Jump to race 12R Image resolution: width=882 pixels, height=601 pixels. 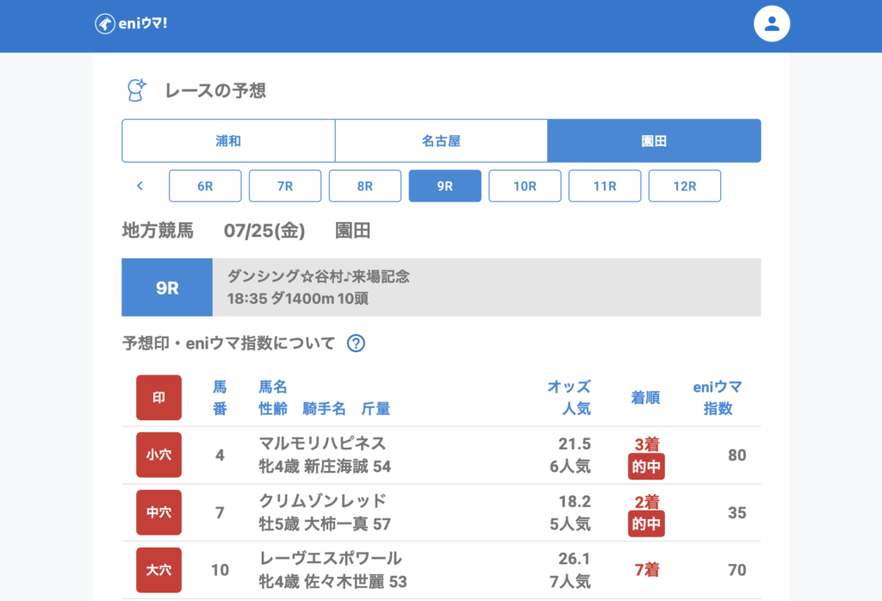tap(685, 186)
